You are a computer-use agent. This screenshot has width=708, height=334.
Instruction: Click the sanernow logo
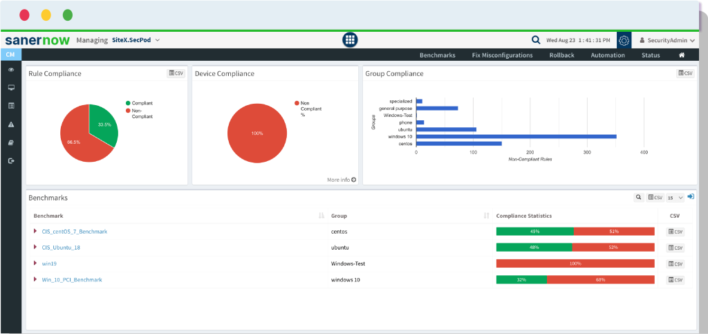37,40
